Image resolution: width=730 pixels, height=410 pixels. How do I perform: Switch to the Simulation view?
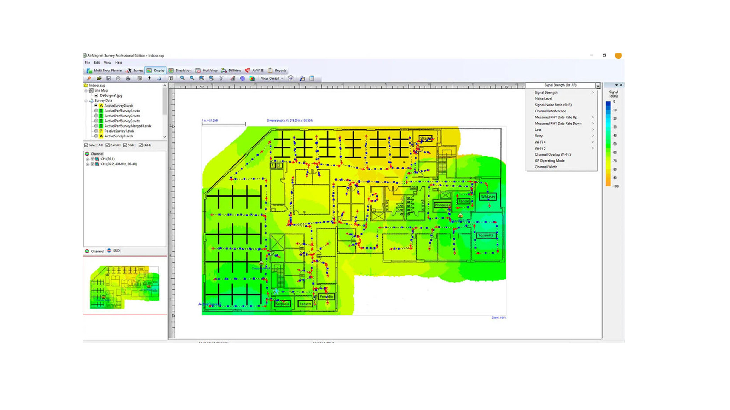(x=180, y=70)
